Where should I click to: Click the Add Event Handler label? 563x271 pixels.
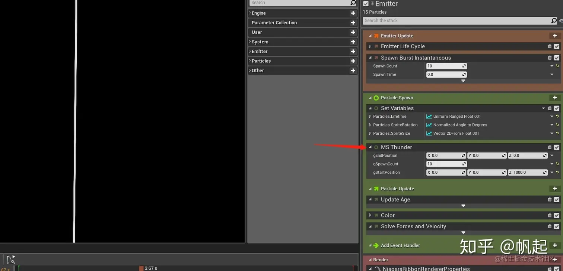pos(400,245)
